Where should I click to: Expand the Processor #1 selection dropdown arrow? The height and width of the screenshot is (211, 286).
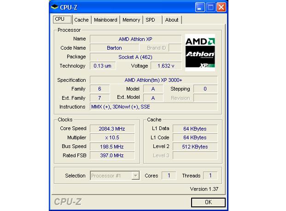(x=135, y=176)
